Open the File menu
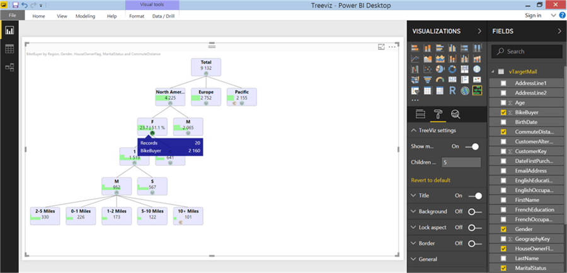This screenshot has width=567, height=273. point(13,15)
